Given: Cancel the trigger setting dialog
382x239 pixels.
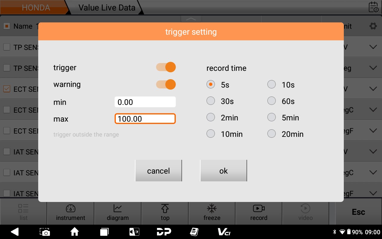Looking at the screenshot, I should [158, 171].
